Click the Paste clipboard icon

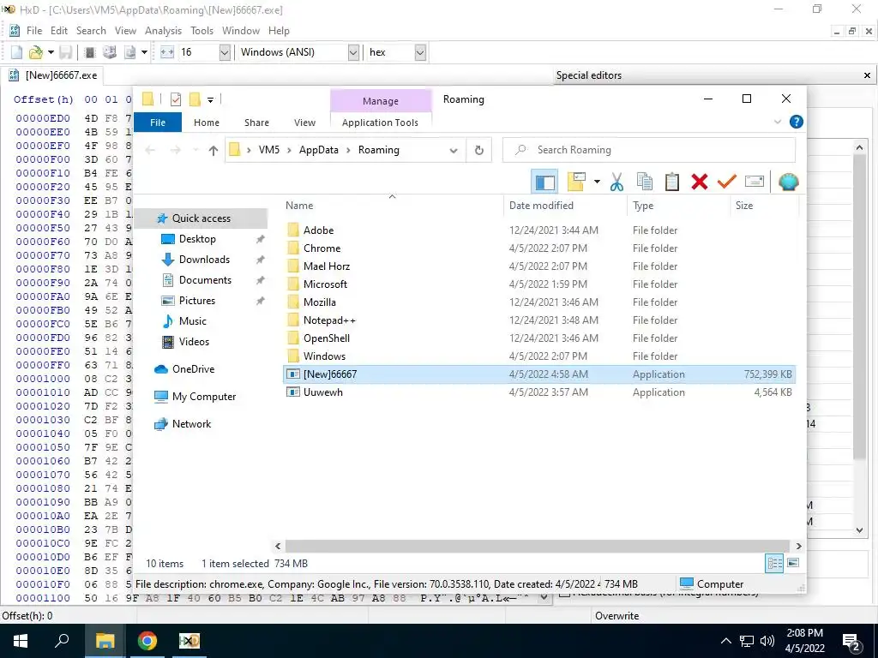point(672,182)
